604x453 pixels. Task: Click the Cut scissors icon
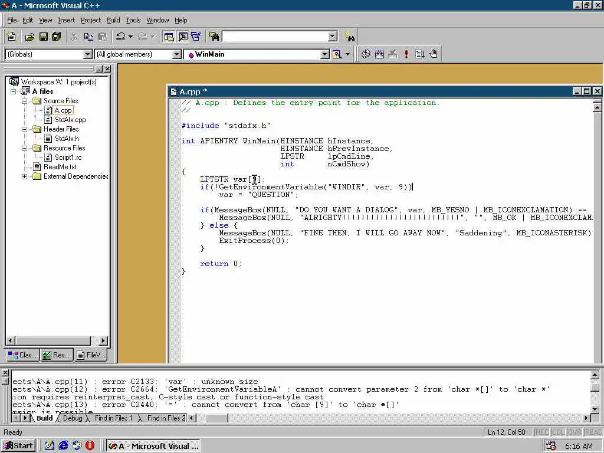[x=74, y=37]
